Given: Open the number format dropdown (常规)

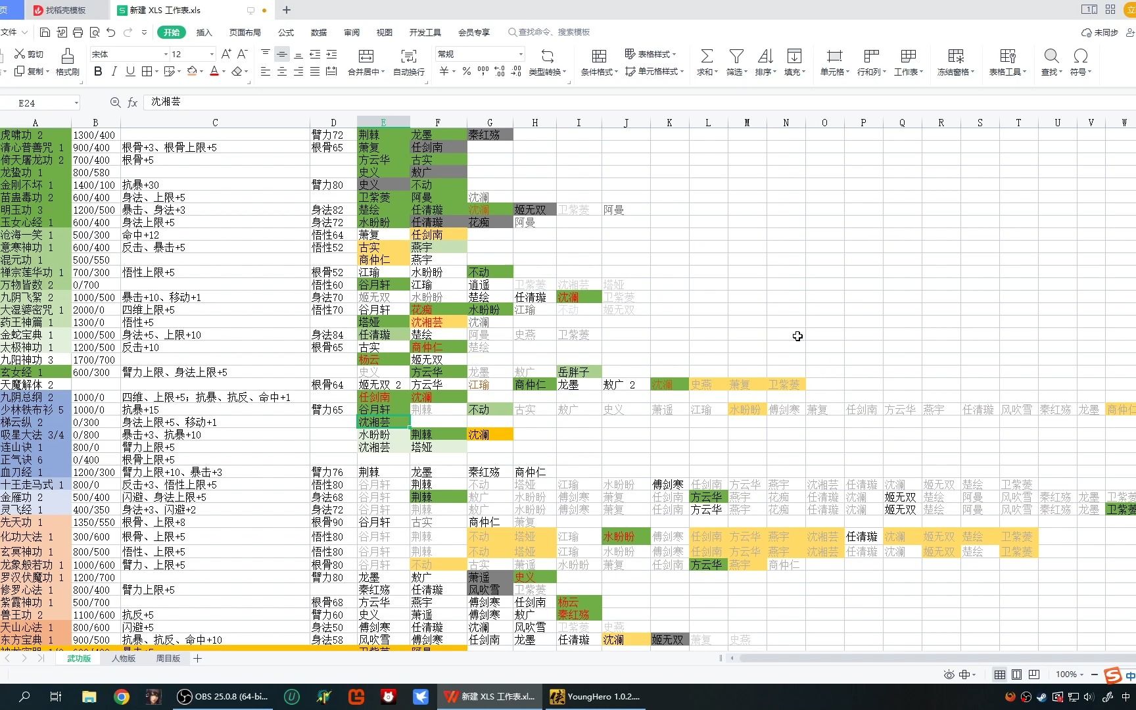Looking at the screenshot, I should tap(521, 54).
